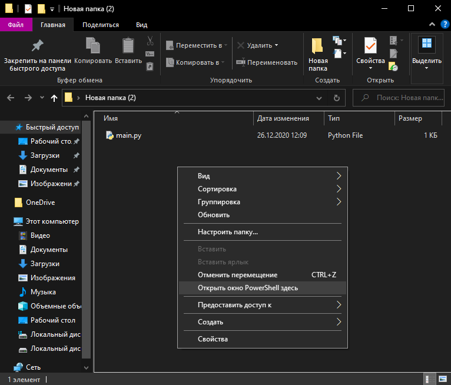Collapse the ribbon with the chevron
This screenshot has width=451, height=385.
tap(432, 25)
